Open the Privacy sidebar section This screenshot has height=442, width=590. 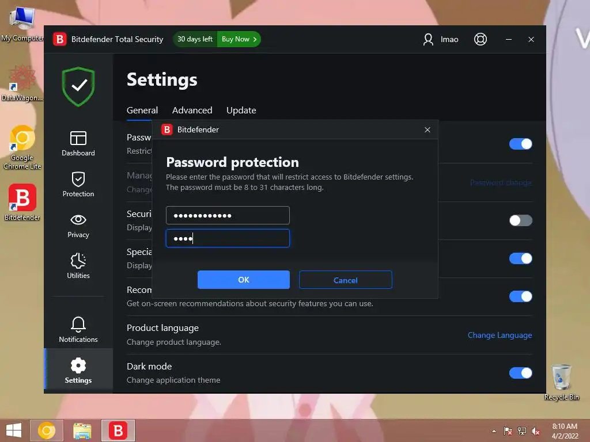click(x=78, y=226)
